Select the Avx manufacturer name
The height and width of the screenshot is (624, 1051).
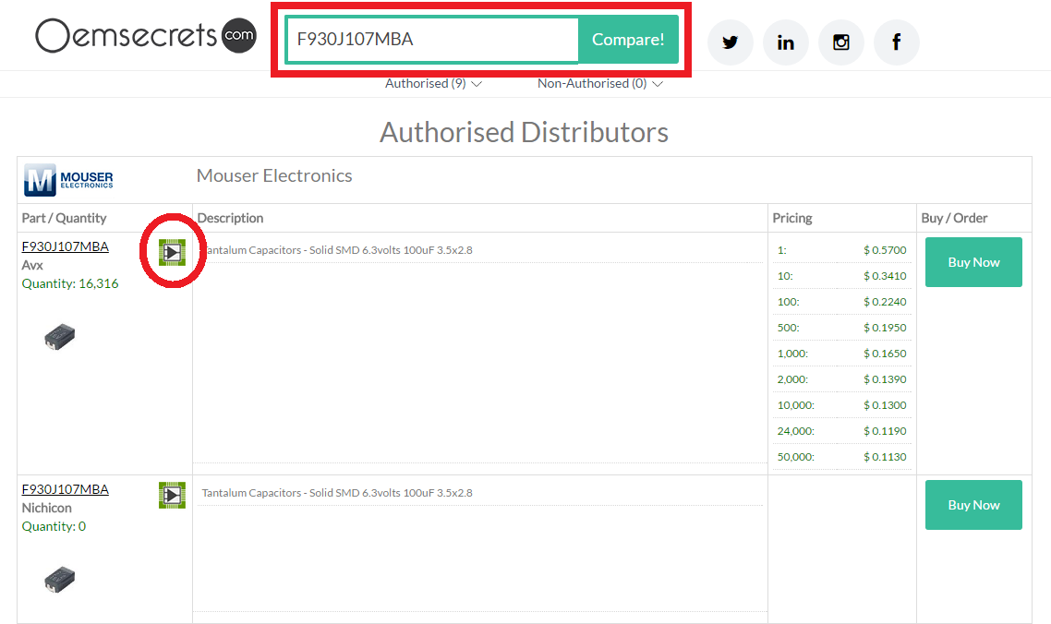(32, 266)
